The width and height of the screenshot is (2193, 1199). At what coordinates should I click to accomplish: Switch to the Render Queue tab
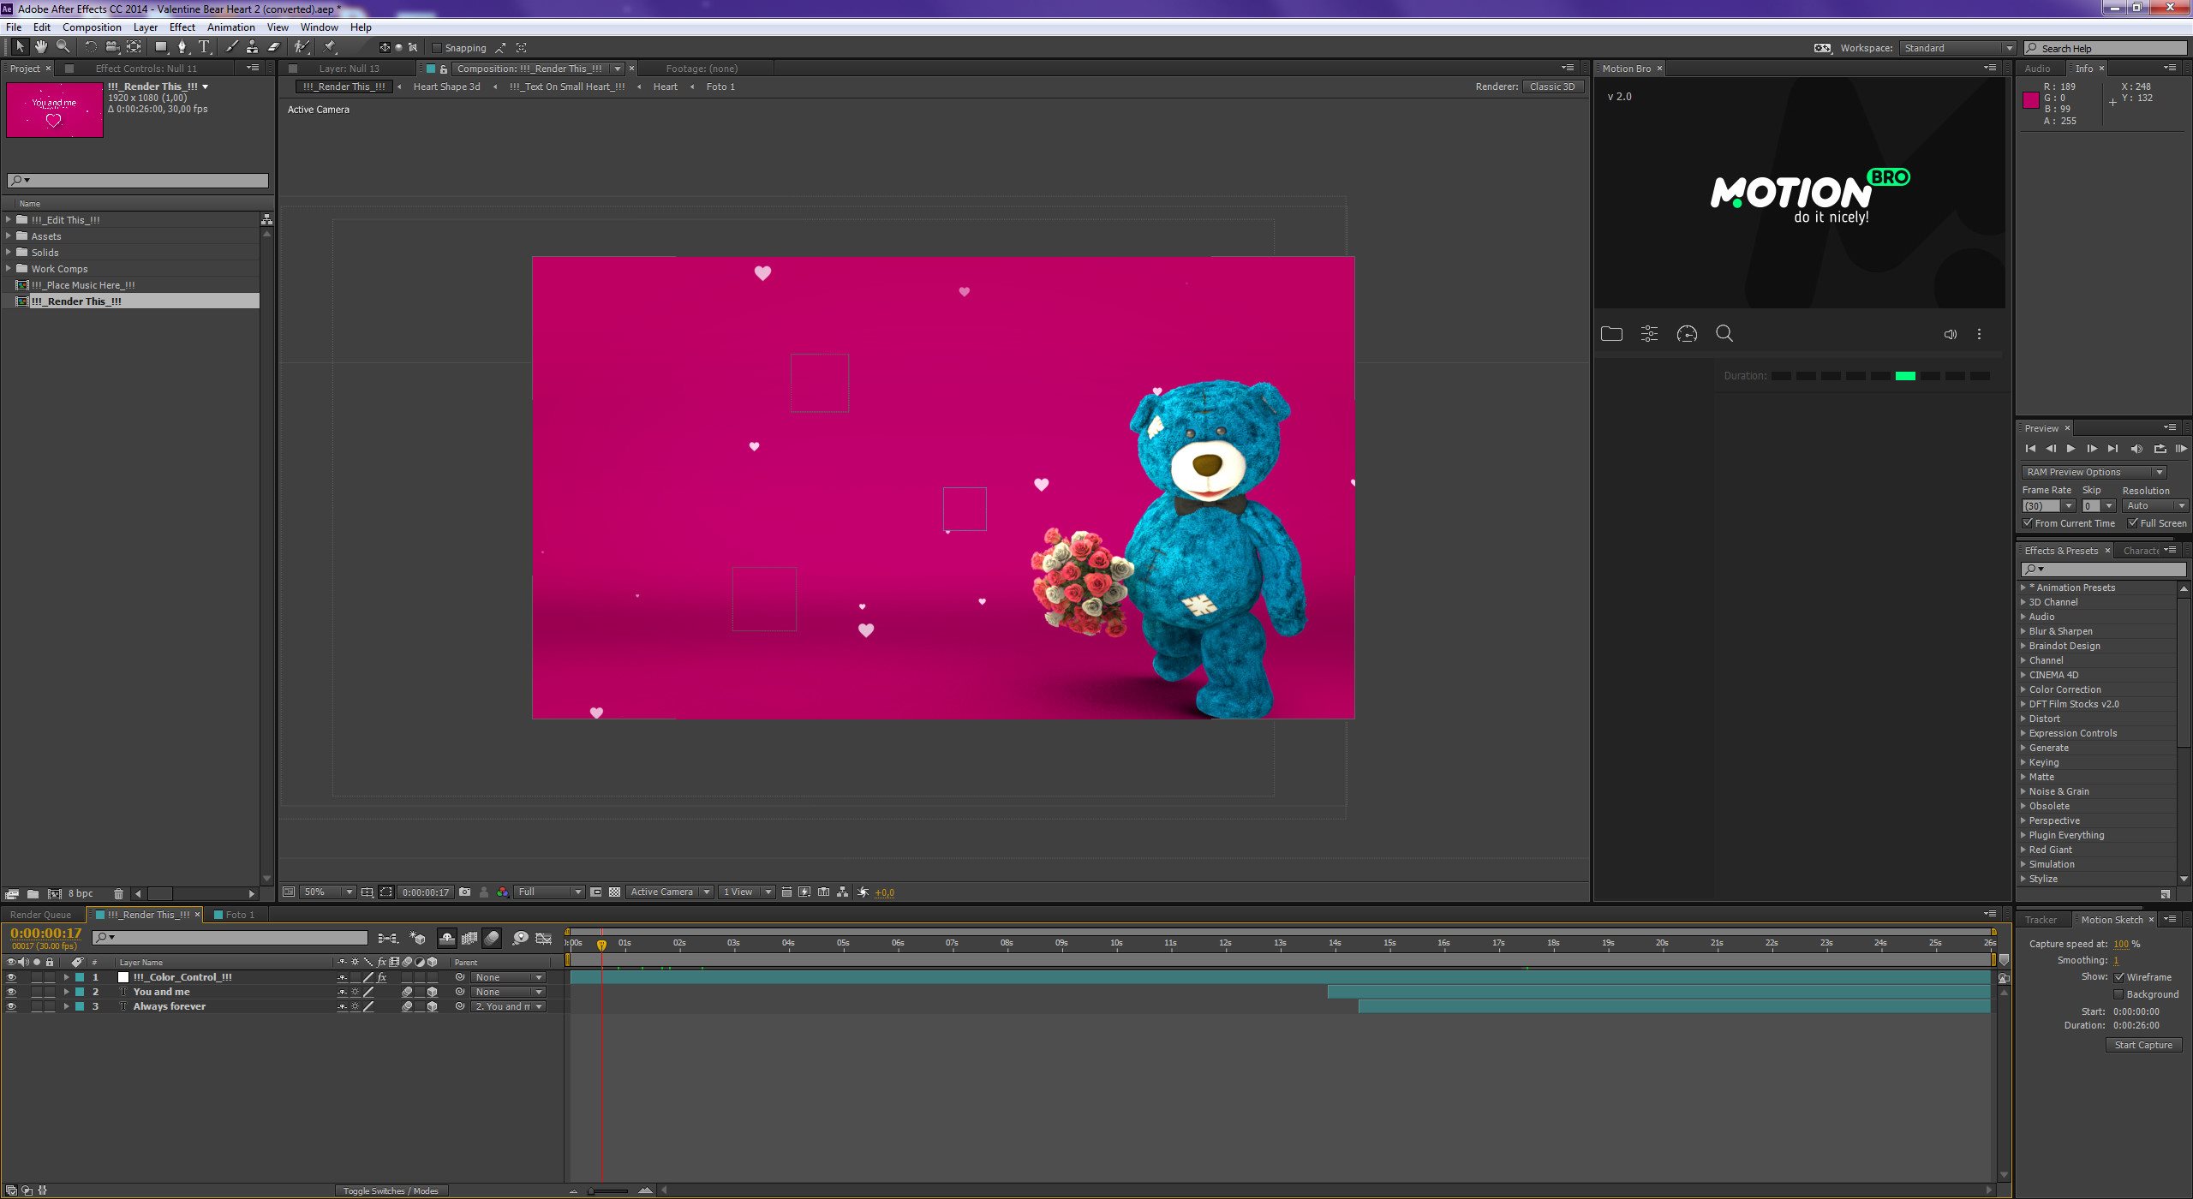(x=40, y=915)
